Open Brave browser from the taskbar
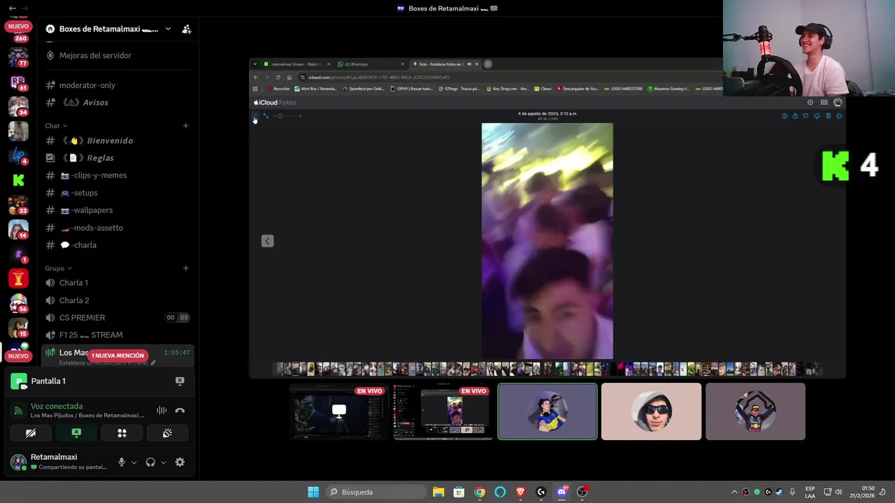Screen dimensions: 895x503 tap(520, 492)
